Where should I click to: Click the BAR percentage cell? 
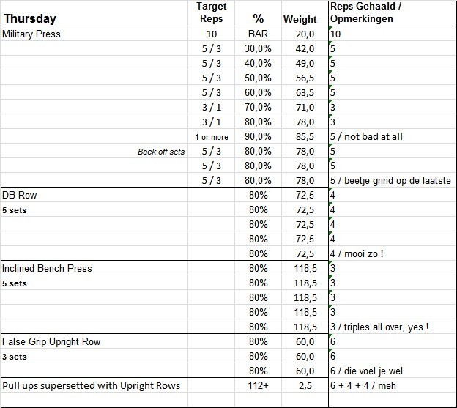click(258, 34)
